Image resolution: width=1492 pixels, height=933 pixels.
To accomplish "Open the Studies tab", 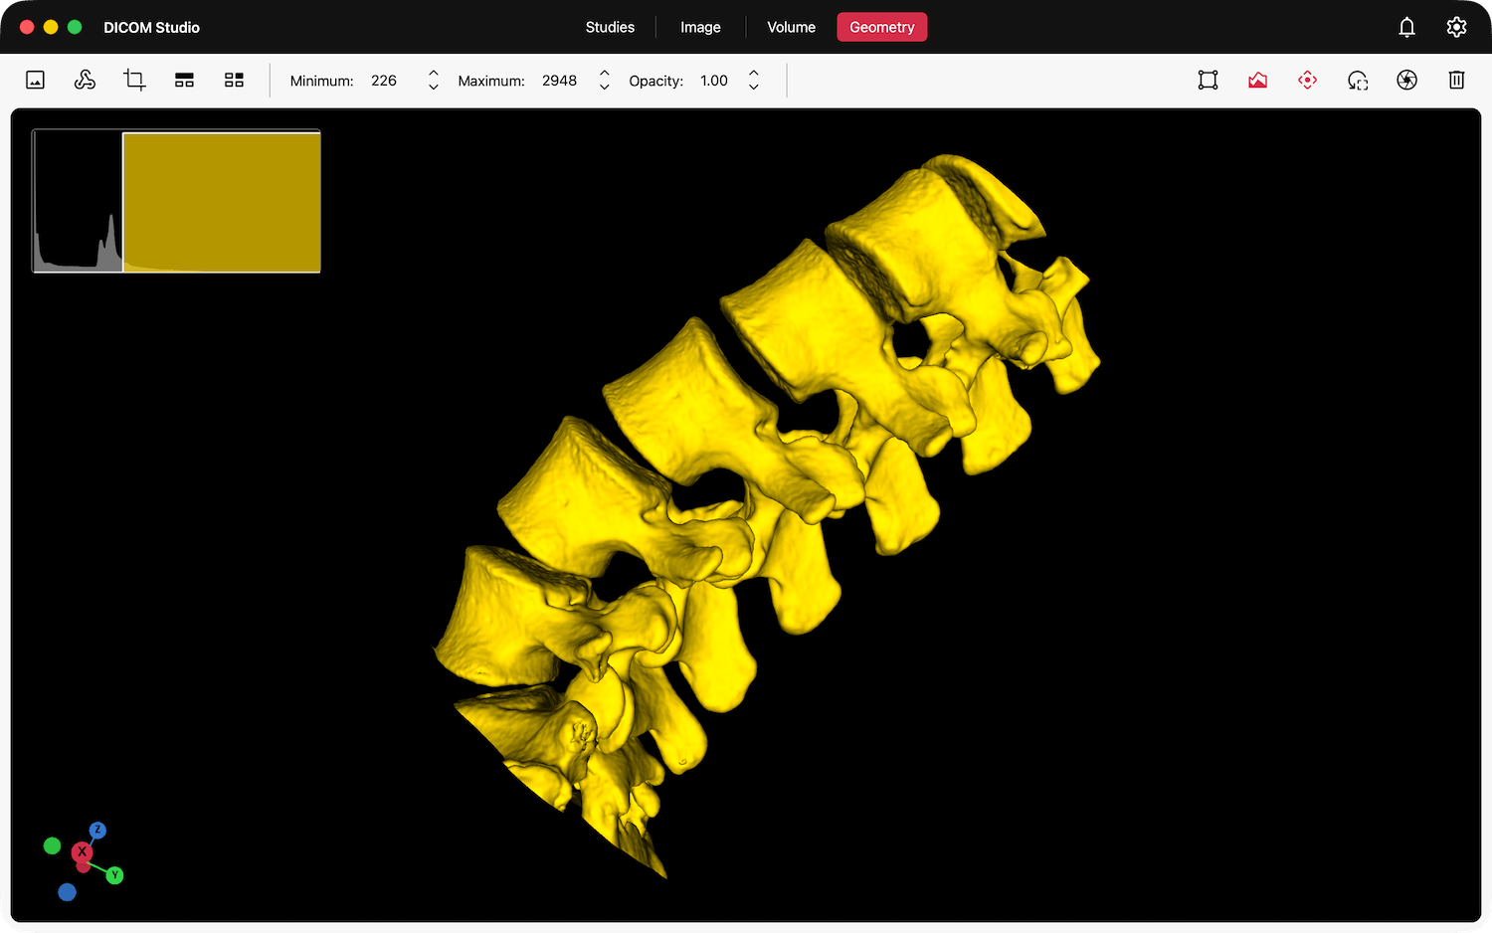I will pos(610,27).
